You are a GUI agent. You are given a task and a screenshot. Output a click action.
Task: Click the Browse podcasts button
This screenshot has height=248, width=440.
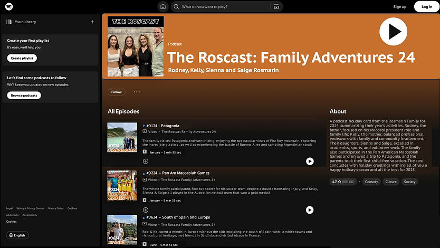pyautogui.click(x=24, y=96)
